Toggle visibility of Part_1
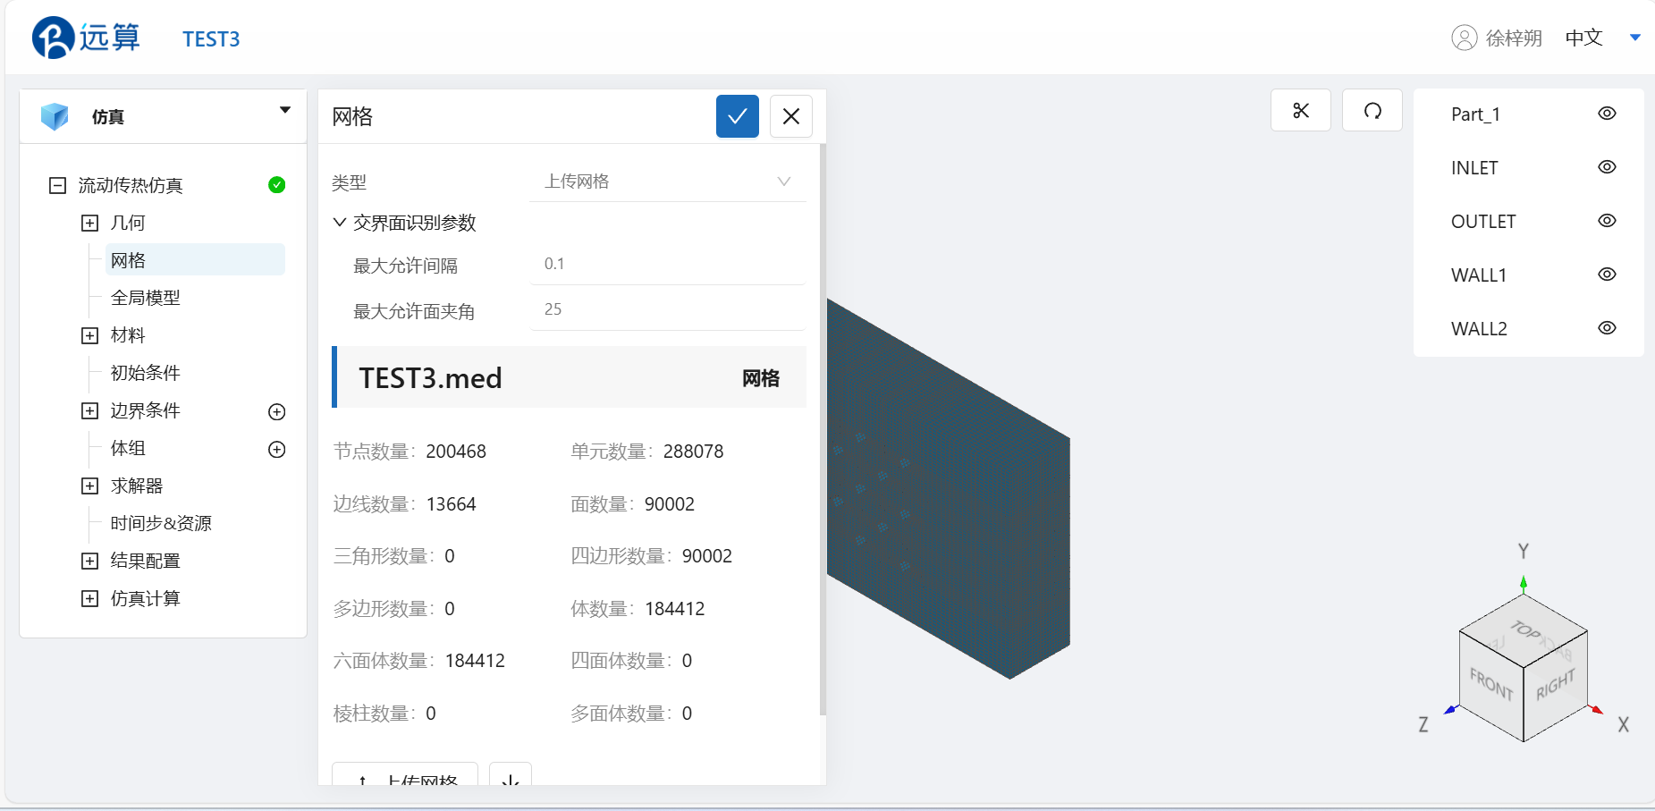 point(1607,114)
